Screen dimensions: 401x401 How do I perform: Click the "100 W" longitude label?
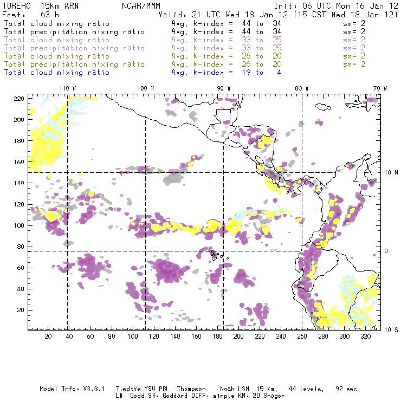point(146,88)
